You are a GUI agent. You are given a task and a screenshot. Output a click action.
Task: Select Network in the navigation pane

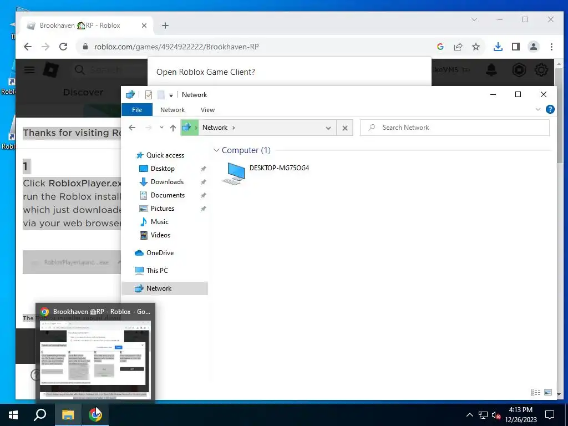click(165, 288)
